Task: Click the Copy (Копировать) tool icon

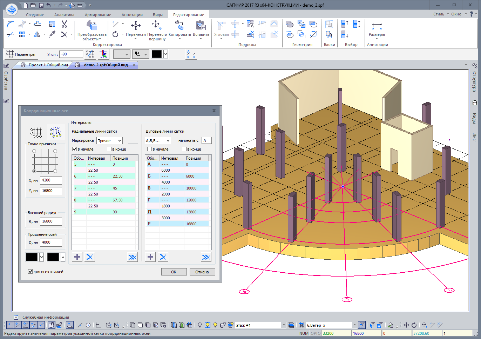Action: [179, 25]
